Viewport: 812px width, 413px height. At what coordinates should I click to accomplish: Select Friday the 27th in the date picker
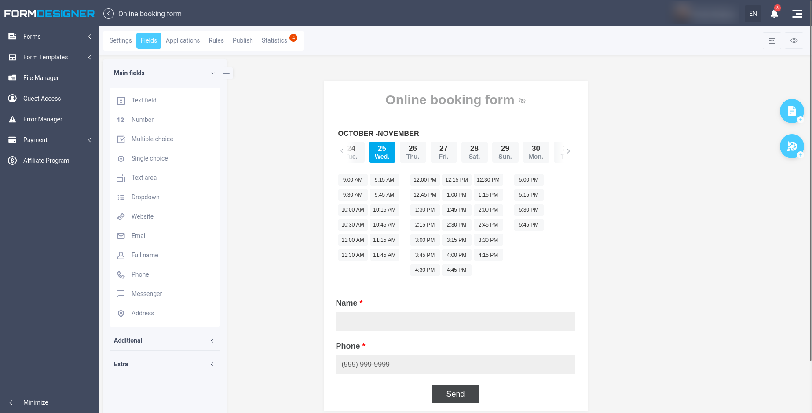(x=443, y=152)
